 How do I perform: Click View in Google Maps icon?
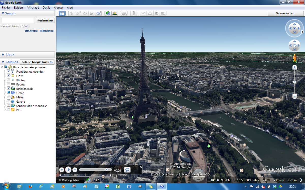(163, 13)
